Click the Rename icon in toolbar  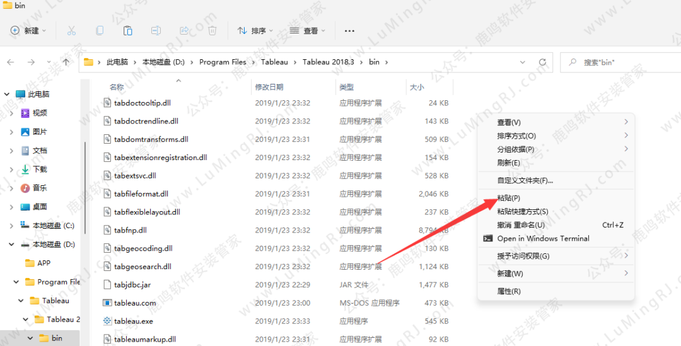156,30
